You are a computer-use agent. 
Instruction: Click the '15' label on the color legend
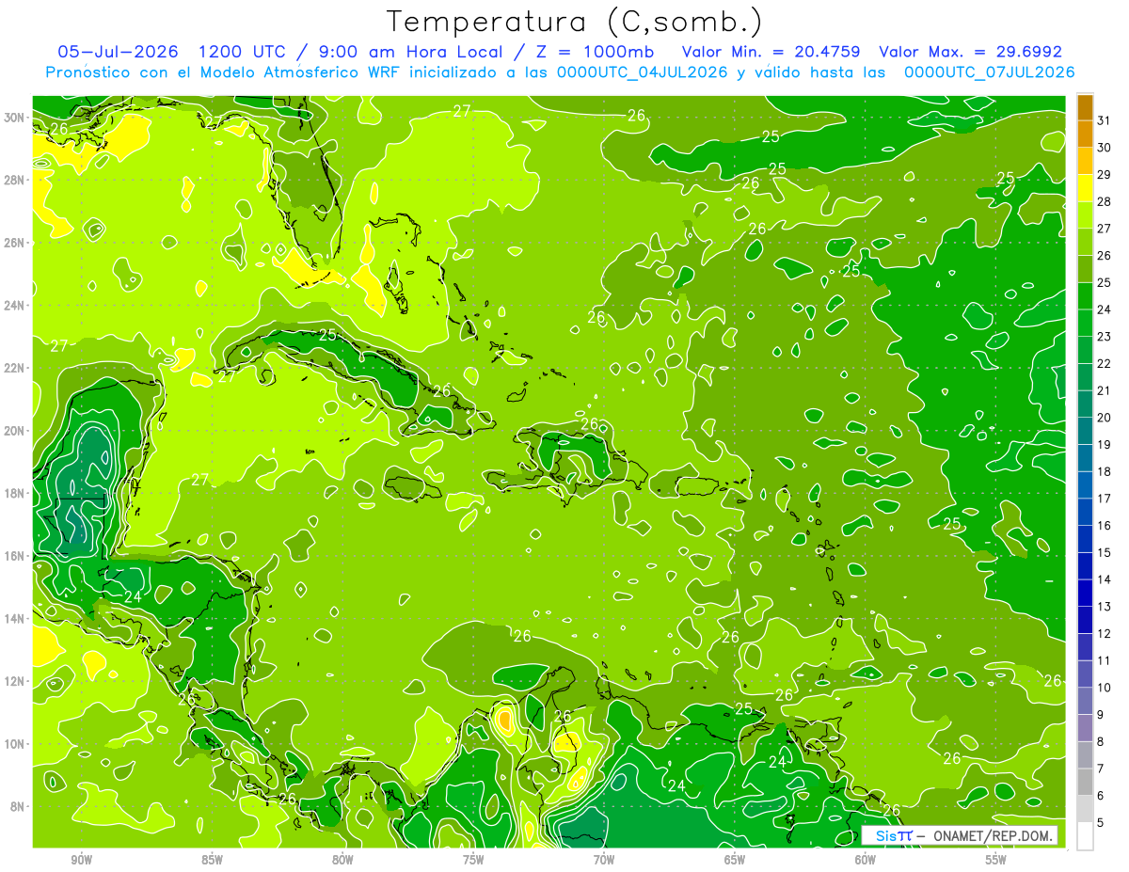coord(1105,552)
